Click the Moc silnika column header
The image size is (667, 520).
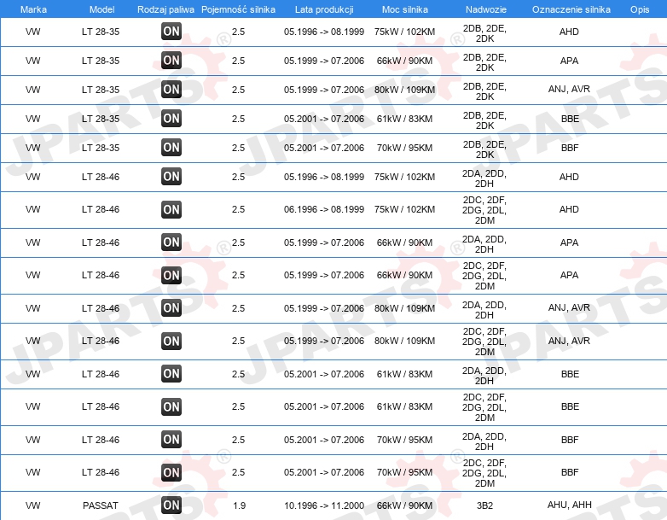405,9
